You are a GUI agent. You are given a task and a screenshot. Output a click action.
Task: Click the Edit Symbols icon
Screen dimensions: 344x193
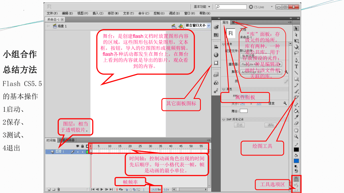(181, 26)
